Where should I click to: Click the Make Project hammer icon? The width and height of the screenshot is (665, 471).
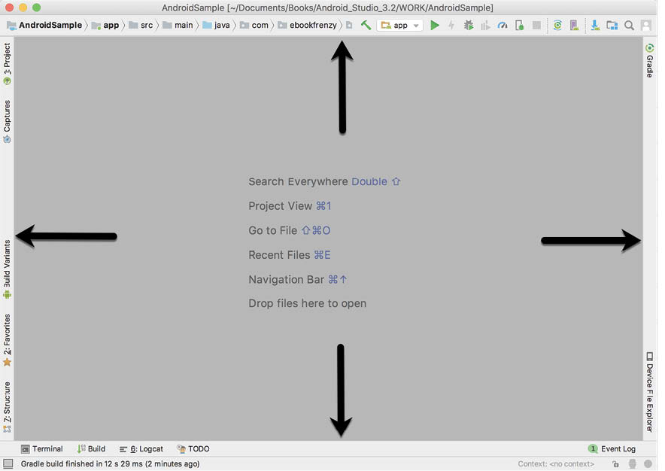pyautogui.click(x=366, y=25)
